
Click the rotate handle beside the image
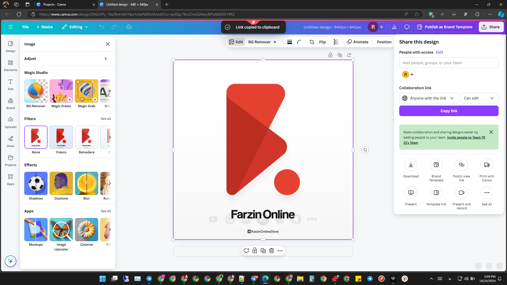click(x=365, y=150)
